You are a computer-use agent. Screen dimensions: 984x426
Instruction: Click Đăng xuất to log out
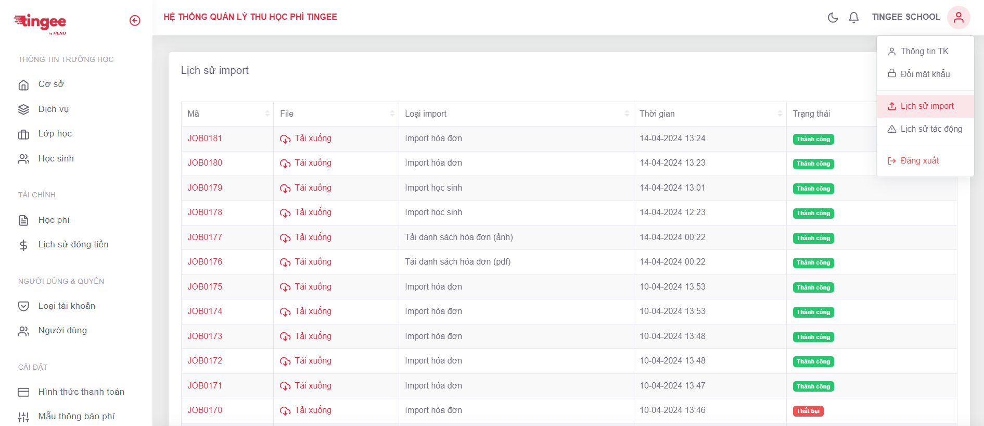[919, 161]
